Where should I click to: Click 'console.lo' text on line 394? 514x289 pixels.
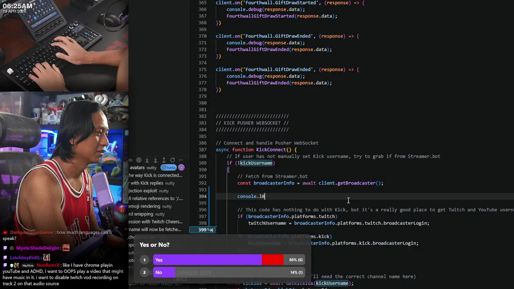[251, 196]
